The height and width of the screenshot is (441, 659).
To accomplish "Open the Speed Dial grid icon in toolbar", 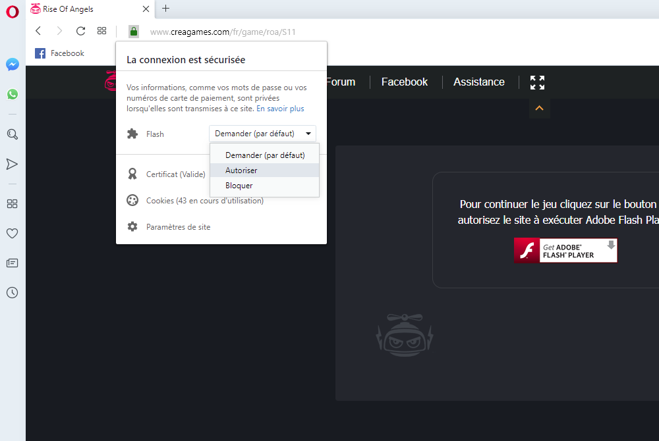I will 101,31.
